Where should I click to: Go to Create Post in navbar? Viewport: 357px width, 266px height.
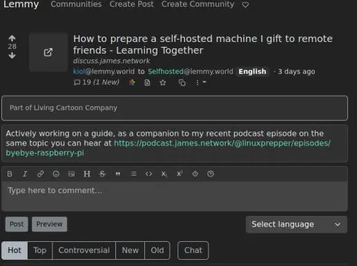(x=131, y=4)
